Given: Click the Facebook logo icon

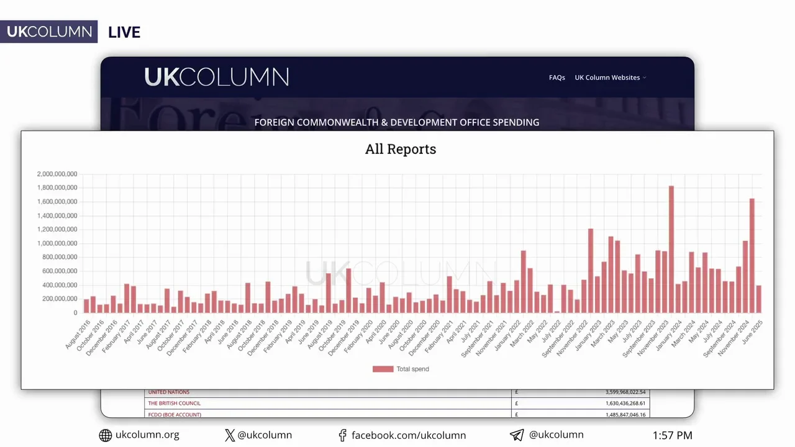Looking at the screenshot, I should coord(342,435).
